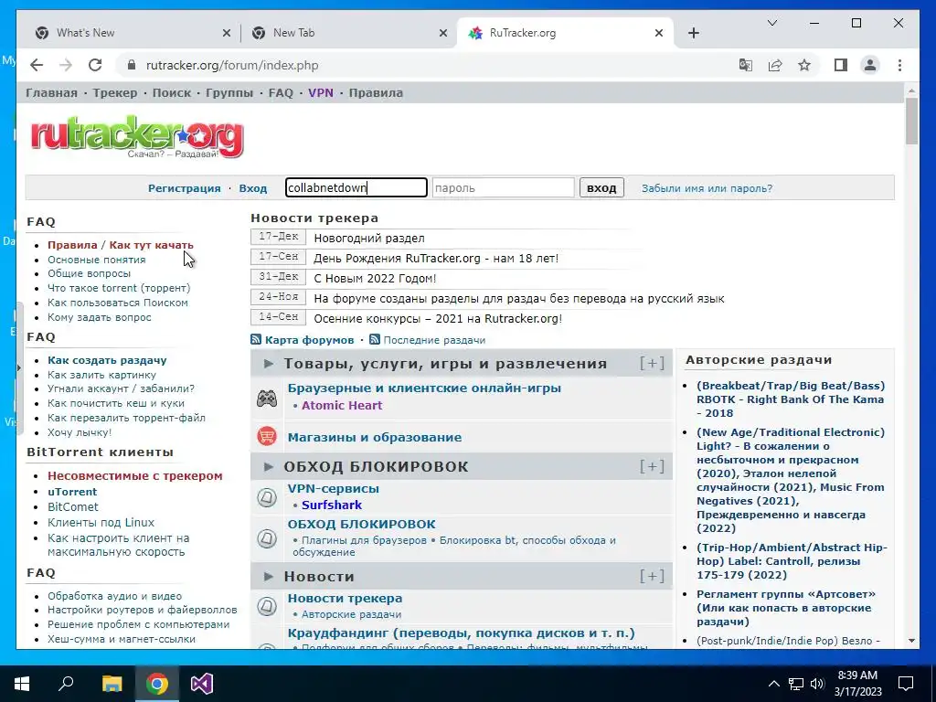Open Группы in the top menu
Screen dimensions: 936x702
coord(229,92)
